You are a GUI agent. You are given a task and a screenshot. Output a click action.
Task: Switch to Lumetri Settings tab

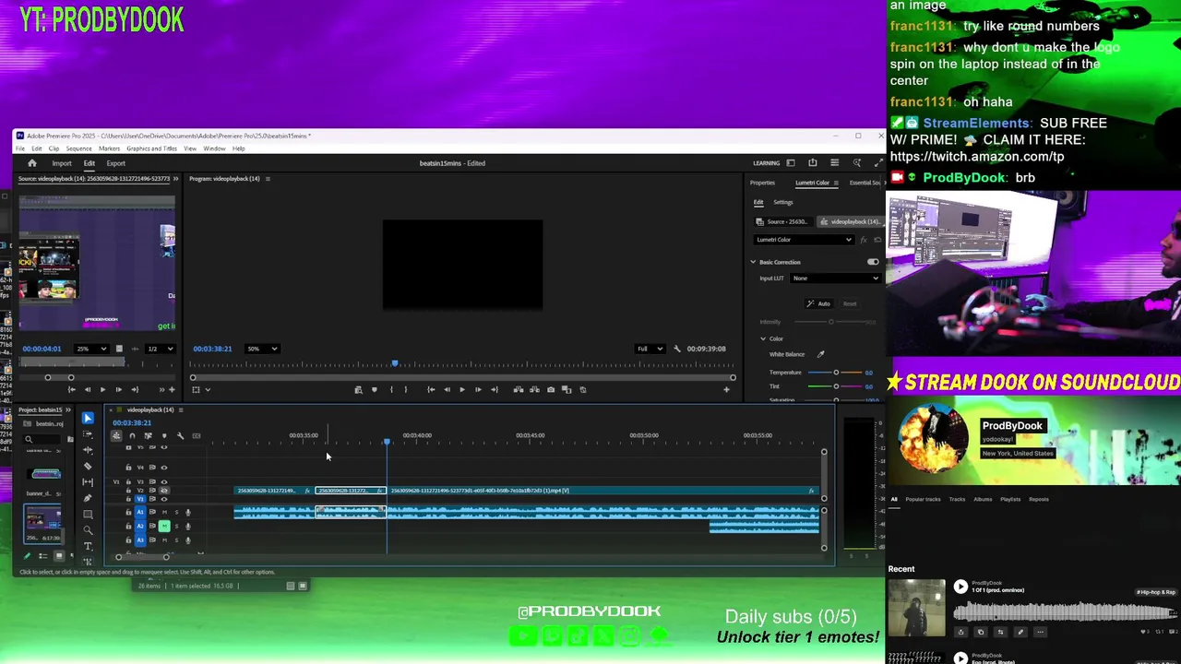(x=783, y=202)
